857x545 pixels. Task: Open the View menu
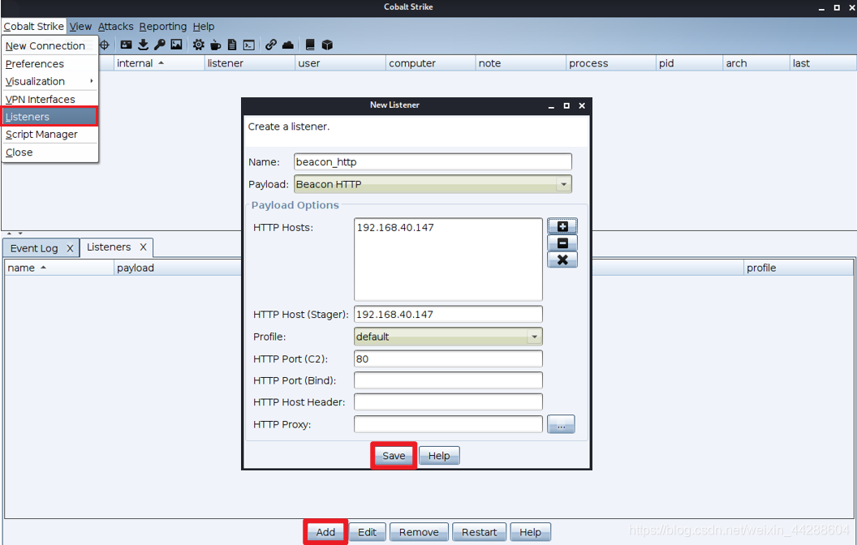(x=81, y=26)
